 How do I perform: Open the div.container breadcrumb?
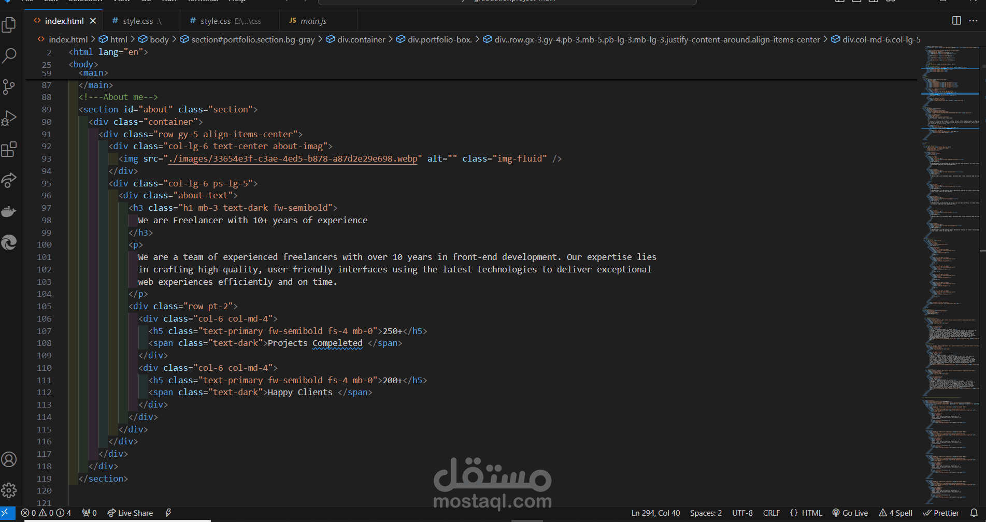coord(355,39)
